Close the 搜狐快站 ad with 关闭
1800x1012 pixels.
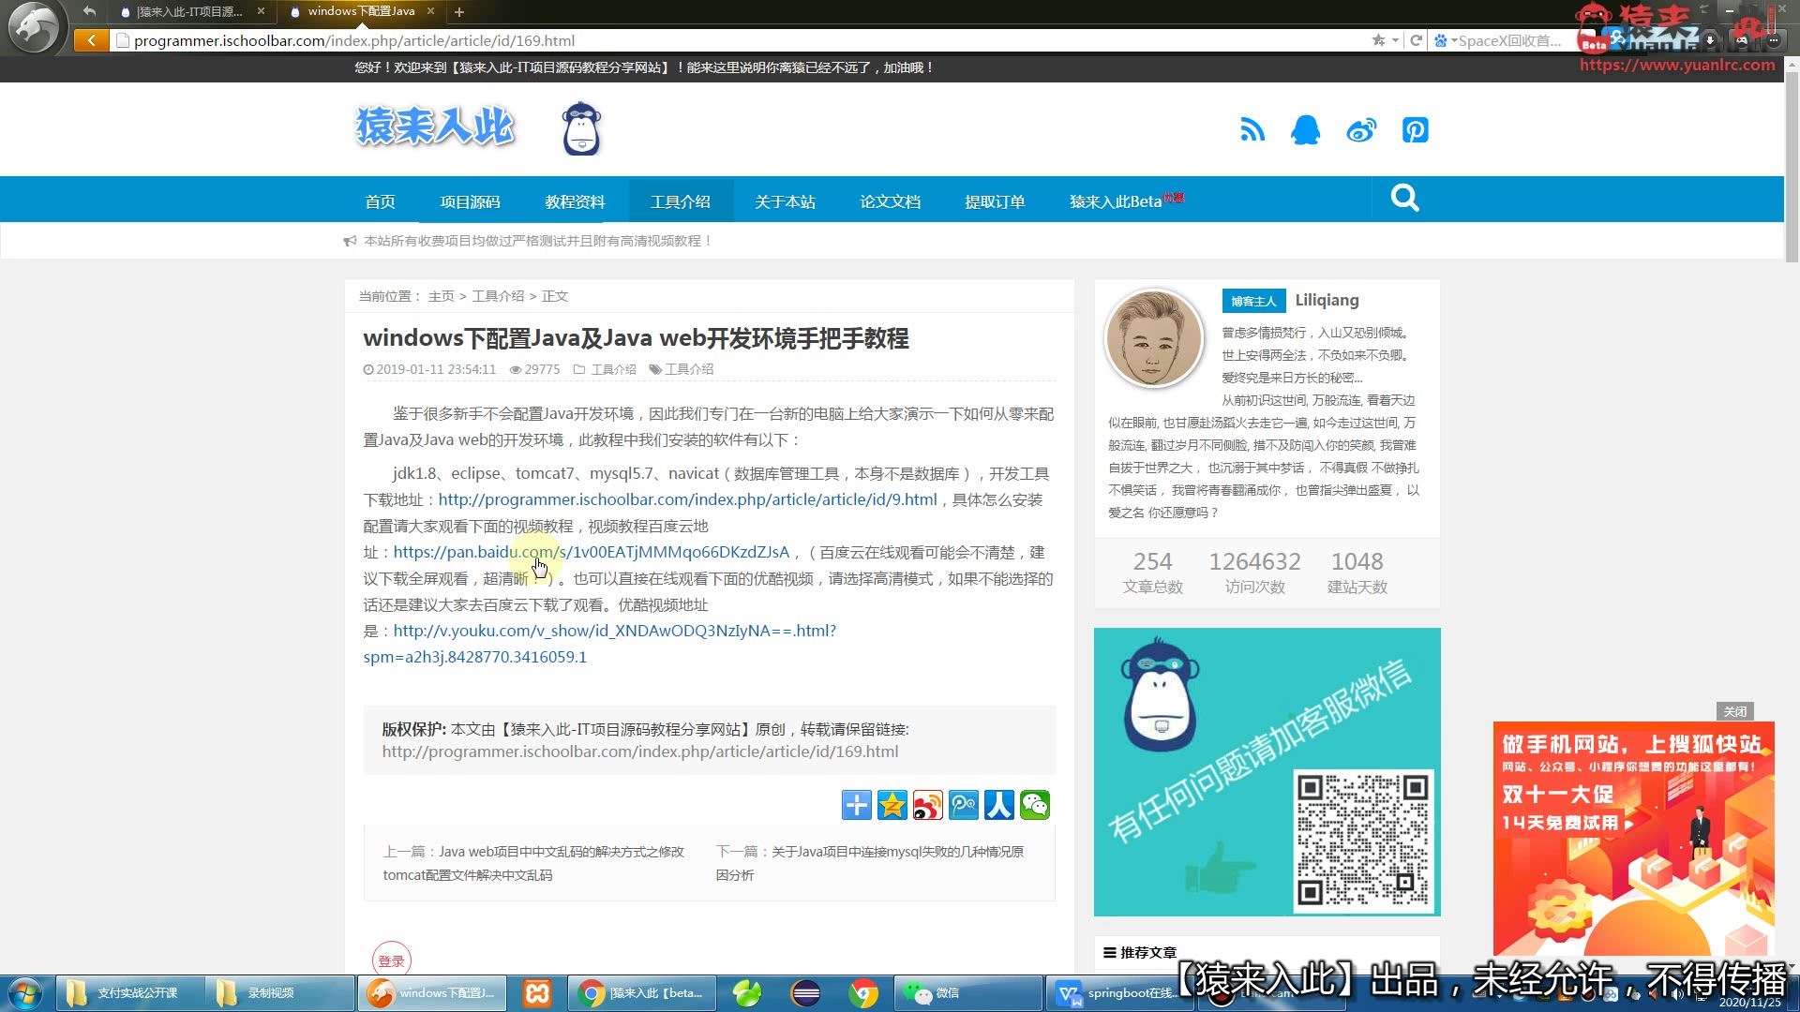coord(1735,711)
